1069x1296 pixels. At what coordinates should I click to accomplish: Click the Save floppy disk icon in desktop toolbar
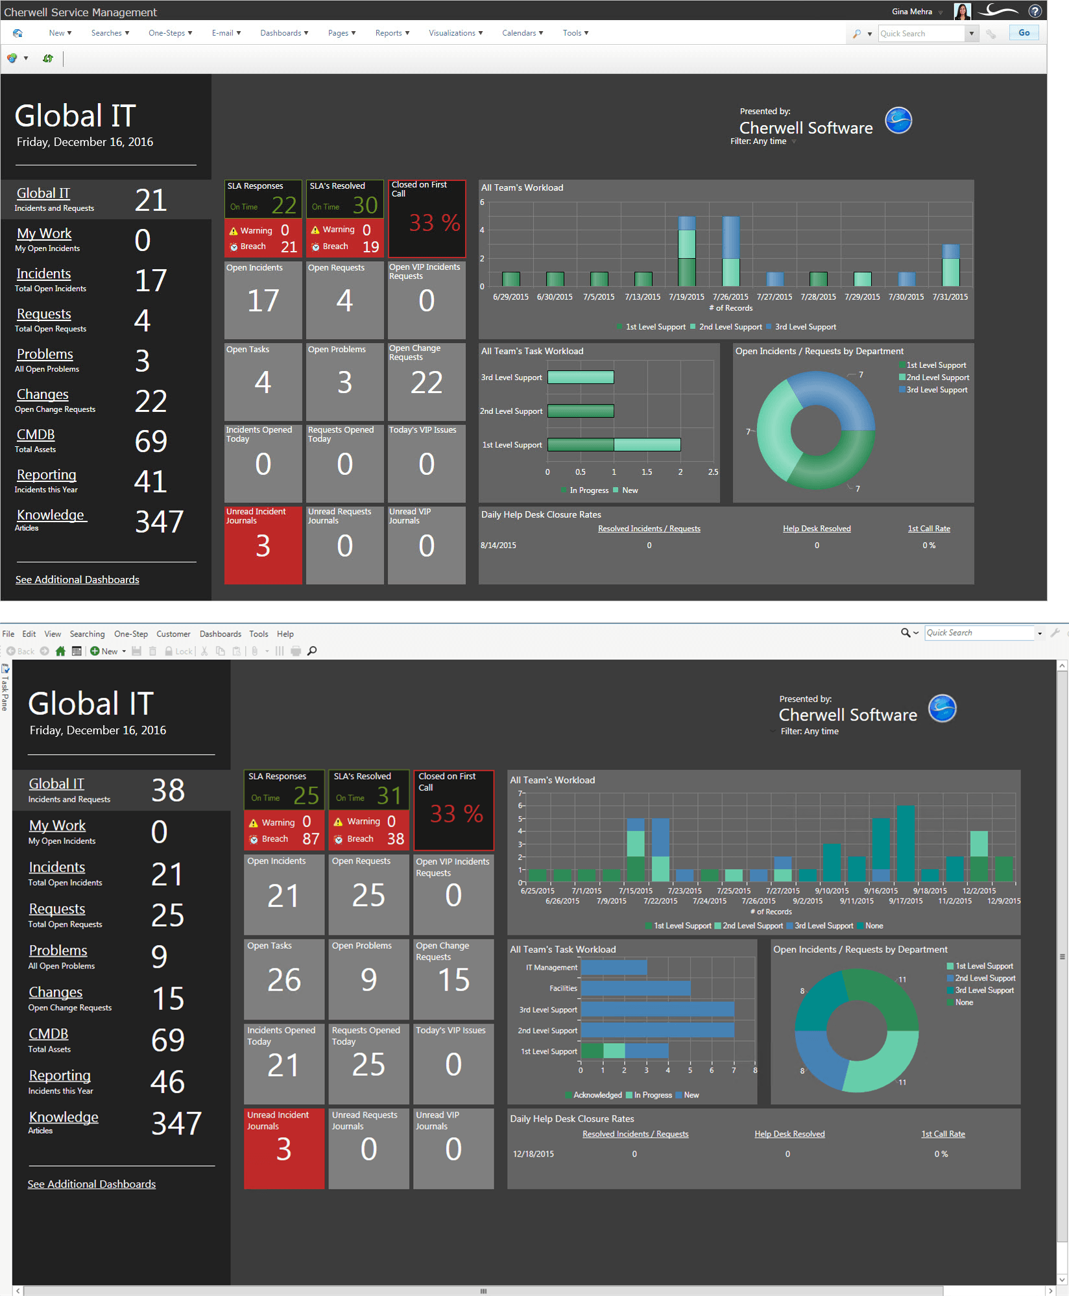(136, 651)
